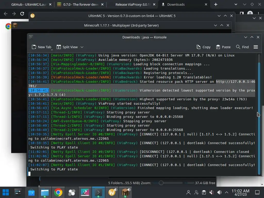Open a New Tab in Konsole
This screenshot has height=198, width=264.
tap(42, 47)
